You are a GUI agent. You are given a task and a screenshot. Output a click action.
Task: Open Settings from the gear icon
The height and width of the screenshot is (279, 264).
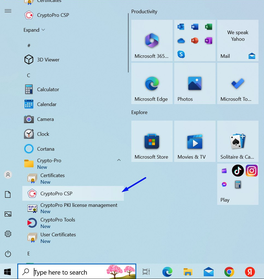(x=8, y=234)
